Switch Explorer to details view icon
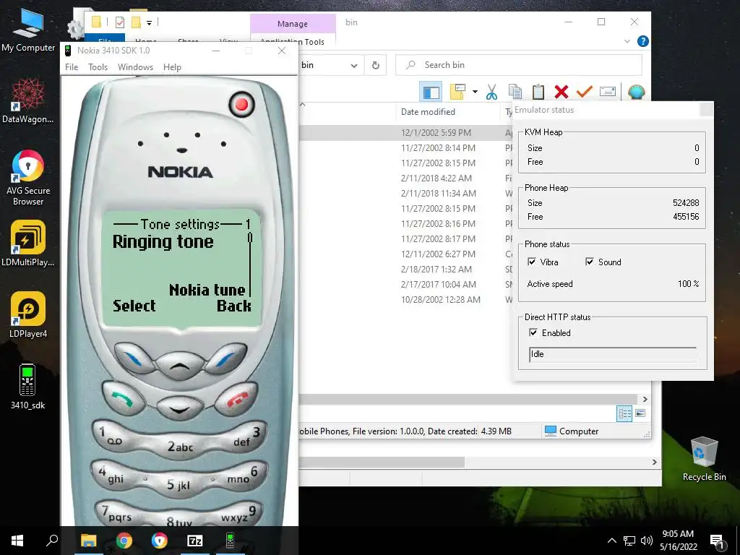The image size is (740, 555). (x=624, y=414)
